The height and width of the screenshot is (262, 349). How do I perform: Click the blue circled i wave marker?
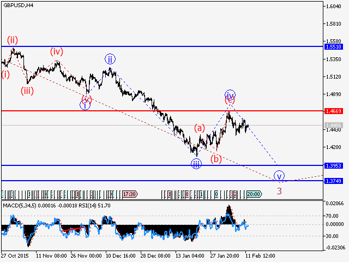(85, 105)
